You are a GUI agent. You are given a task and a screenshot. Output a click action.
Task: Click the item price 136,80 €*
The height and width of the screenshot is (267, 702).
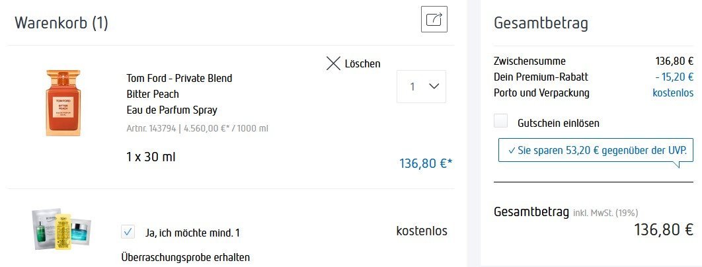pyautogui.click(x=426, y=163)
